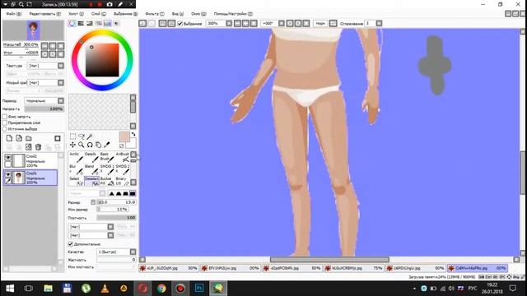Screen dimensions: 527x296
Task: Select the rectangular Selection tool
Action: (72, 136)
